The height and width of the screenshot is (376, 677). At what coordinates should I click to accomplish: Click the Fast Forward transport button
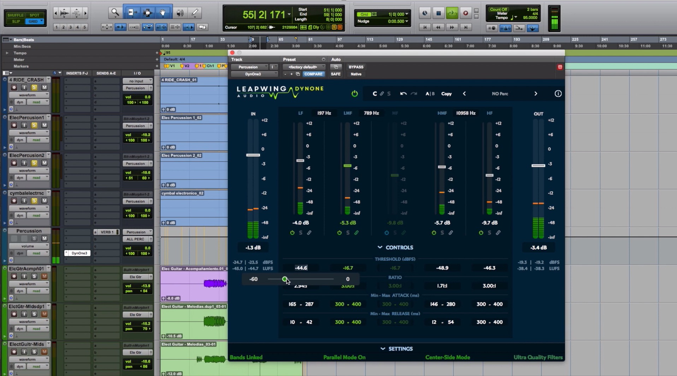point(452,27)
